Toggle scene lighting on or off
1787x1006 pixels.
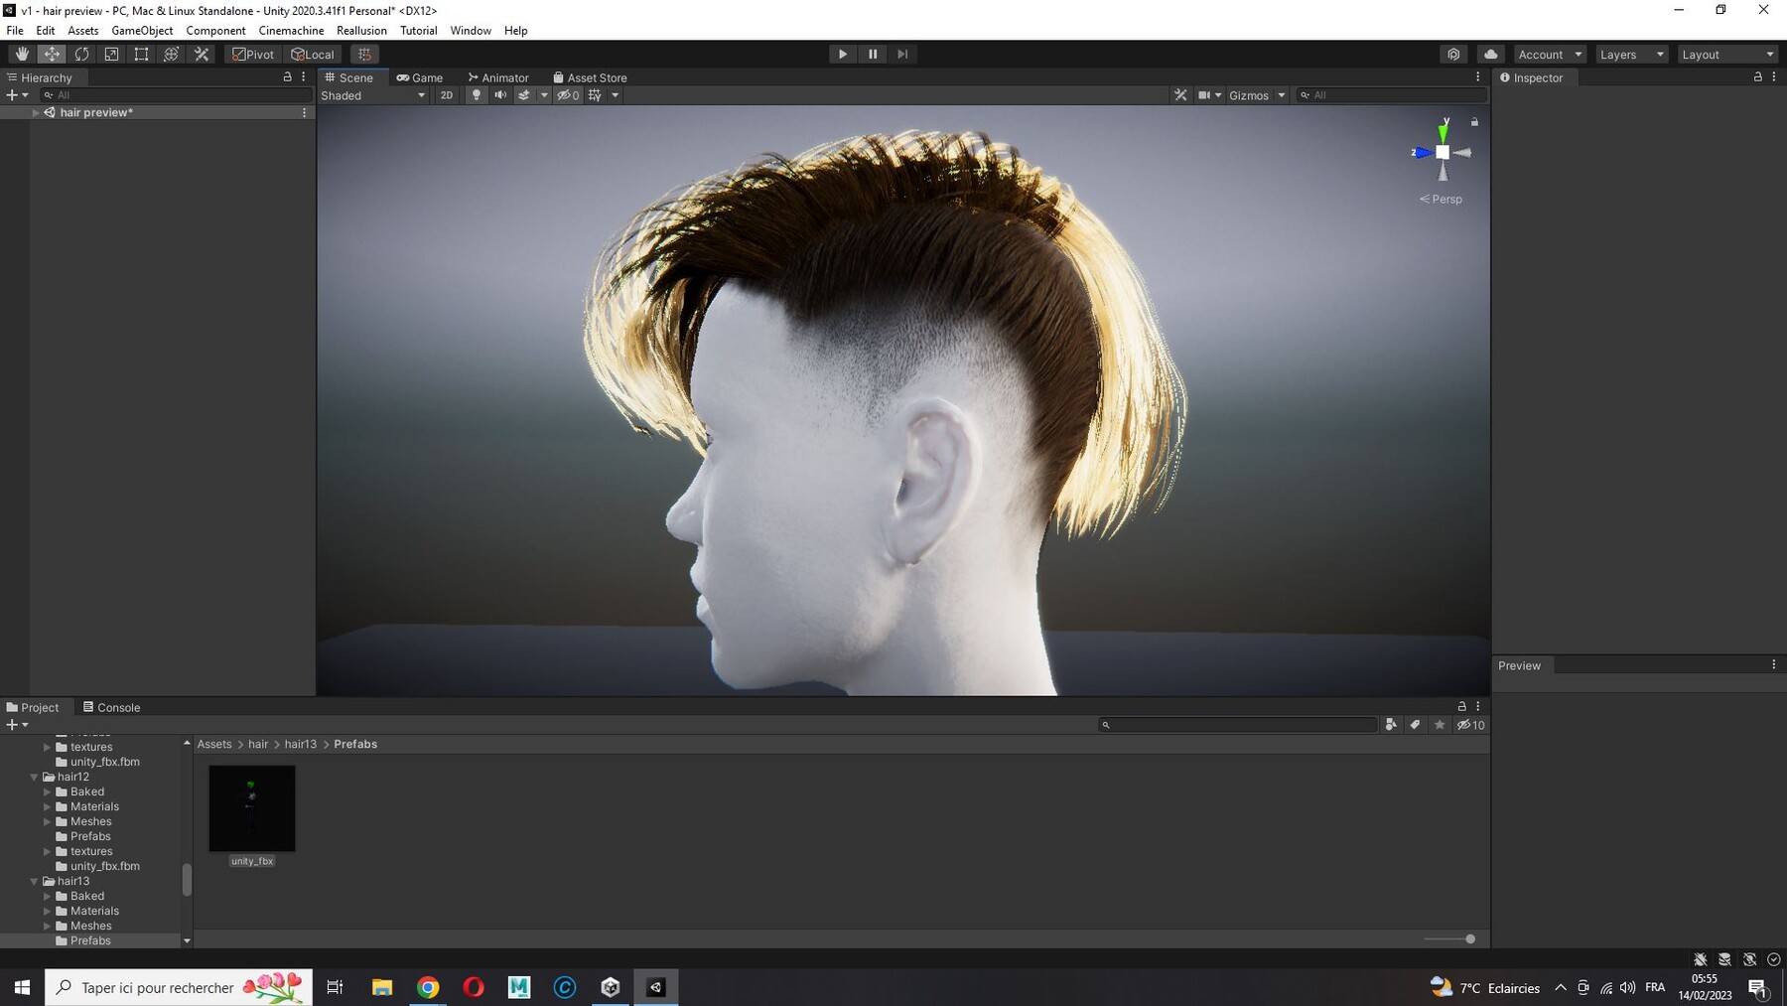click(x=477, y=95)
